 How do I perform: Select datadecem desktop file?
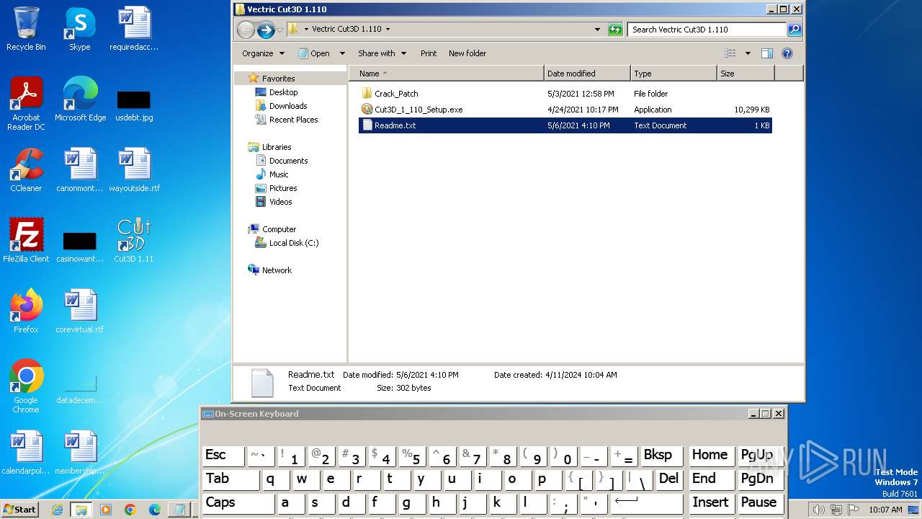pyautogui.click(x=80, y=388)
